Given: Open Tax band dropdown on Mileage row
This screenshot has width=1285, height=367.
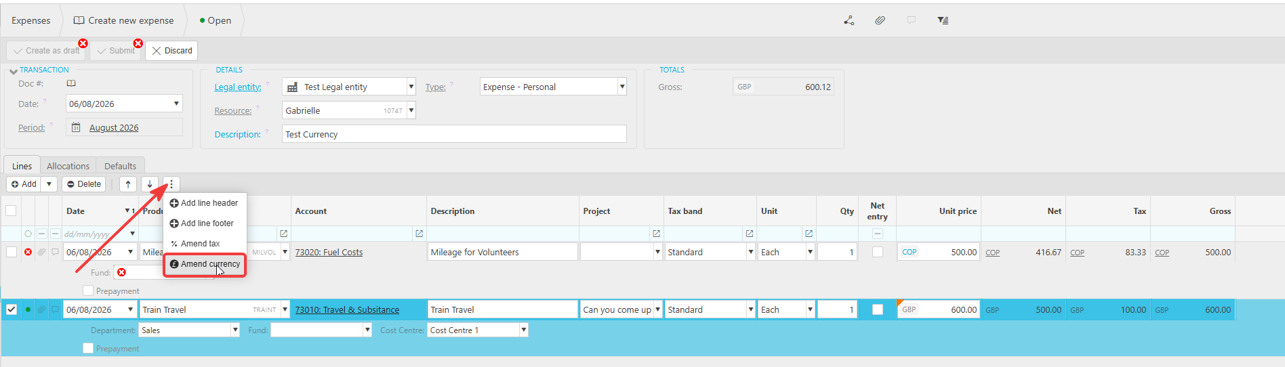Looking at the screenshot, I should tap(751, 252).
